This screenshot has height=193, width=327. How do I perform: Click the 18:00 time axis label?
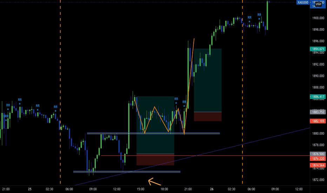(164, 189)
